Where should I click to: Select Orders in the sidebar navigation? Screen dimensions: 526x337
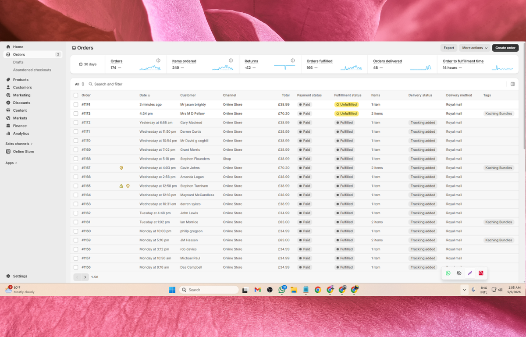(33, 54)
